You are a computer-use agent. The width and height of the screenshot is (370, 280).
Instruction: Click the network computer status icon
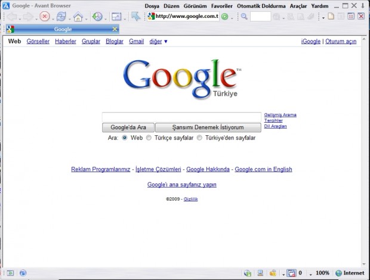[260, 273]
